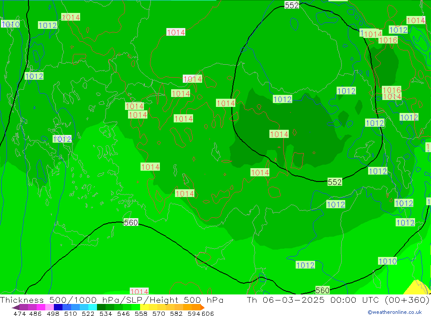This screenshot has width=431, height=316.
Task: Click the orange arrow at legend end
Action: click(x=203, y=307)
